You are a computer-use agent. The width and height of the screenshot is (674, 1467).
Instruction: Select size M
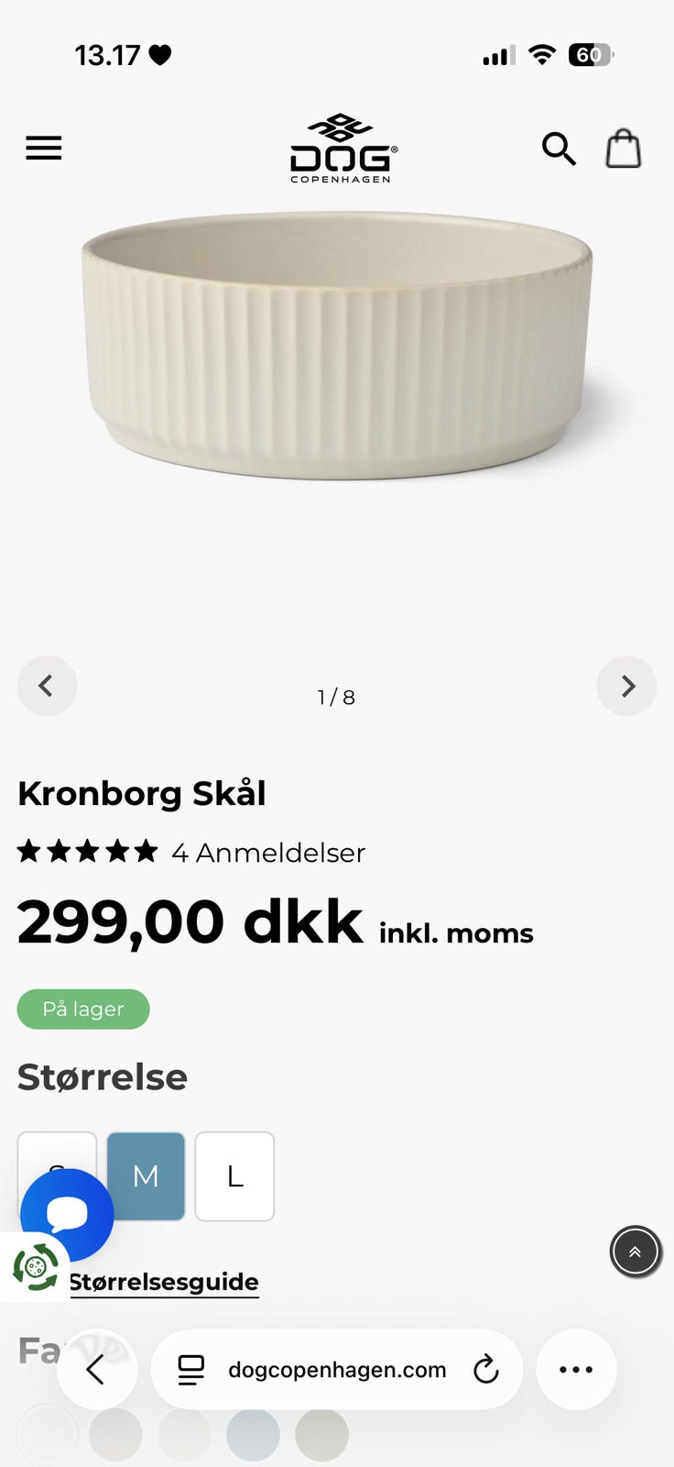(x=146, y=1176)
